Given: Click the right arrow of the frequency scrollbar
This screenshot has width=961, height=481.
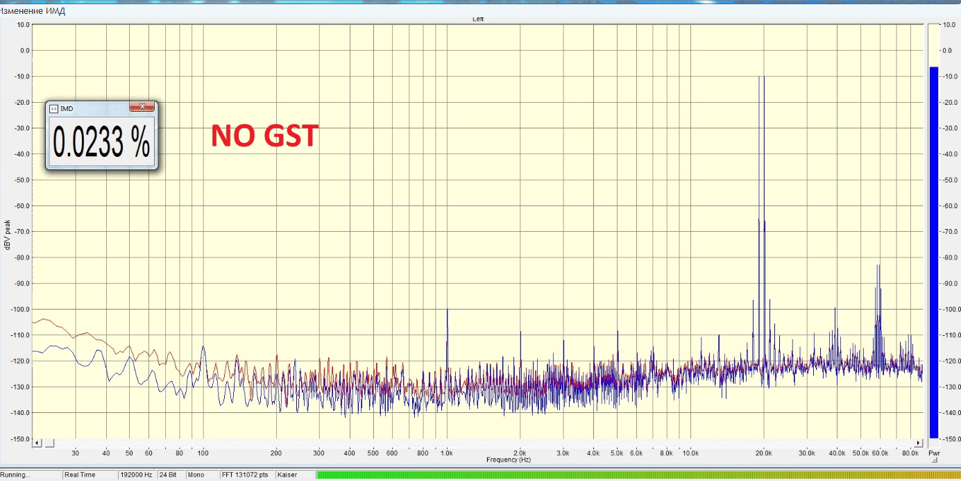Looking at the screenshot, I should tap(919, 443).
